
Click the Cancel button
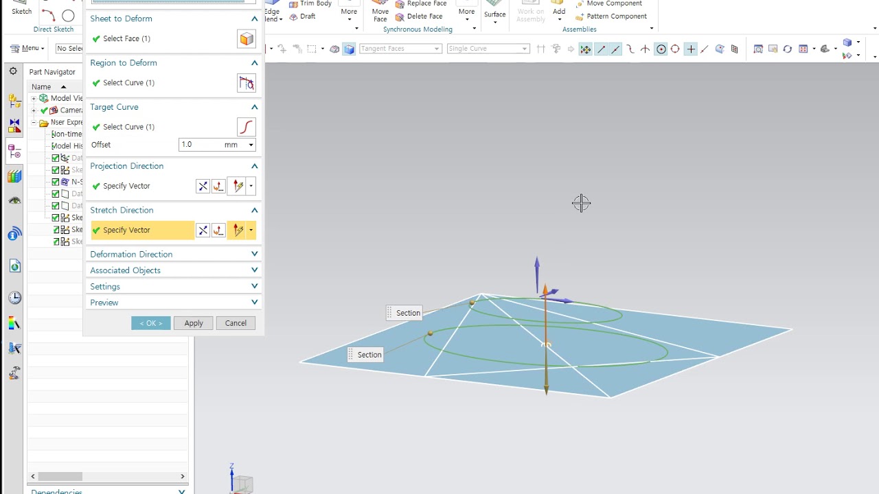click(236, 323)
